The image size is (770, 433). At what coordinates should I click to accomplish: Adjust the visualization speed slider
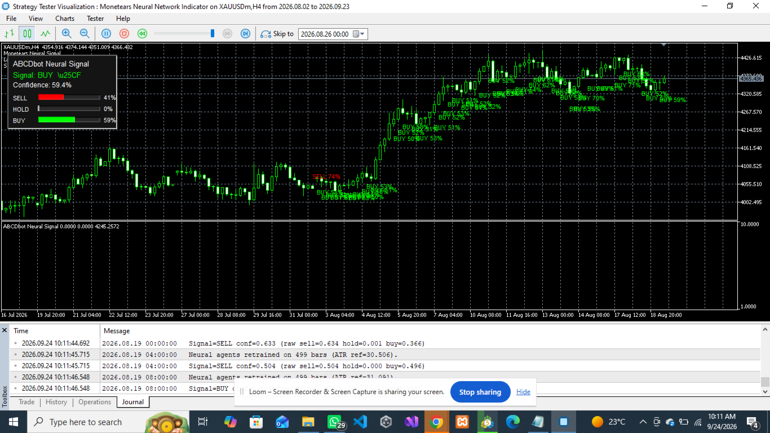click(184, 34)
